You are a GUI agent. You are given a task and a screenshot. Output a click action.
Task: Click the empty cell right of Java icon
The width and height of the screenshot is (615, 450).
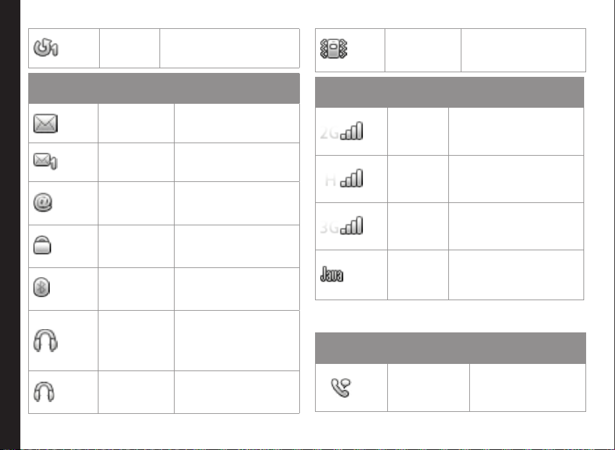coord(418,275)
